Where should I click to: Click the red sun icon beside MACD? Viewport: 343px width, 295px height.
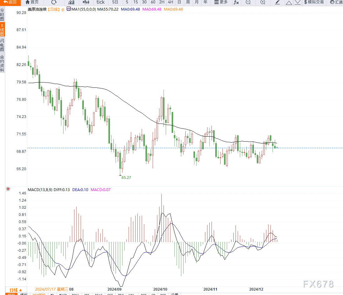8,189
